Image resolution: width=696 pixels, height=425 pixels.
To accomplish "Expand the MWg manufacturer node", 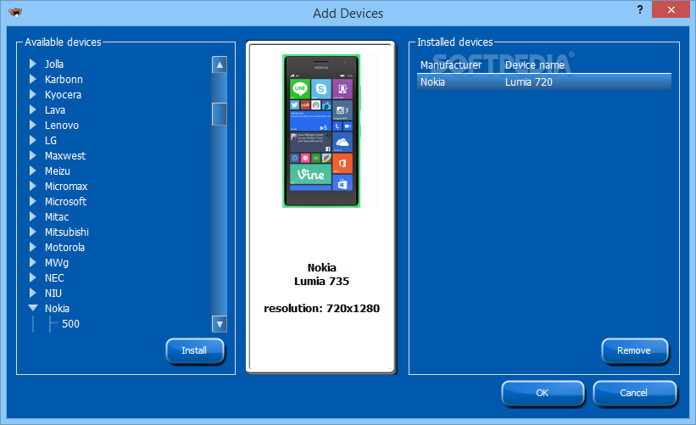I will click(x=32, y=262).
